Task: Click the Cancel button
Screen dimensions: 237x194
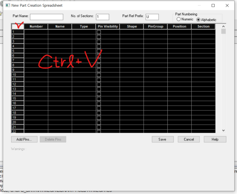Action: [x=189, y=139]
